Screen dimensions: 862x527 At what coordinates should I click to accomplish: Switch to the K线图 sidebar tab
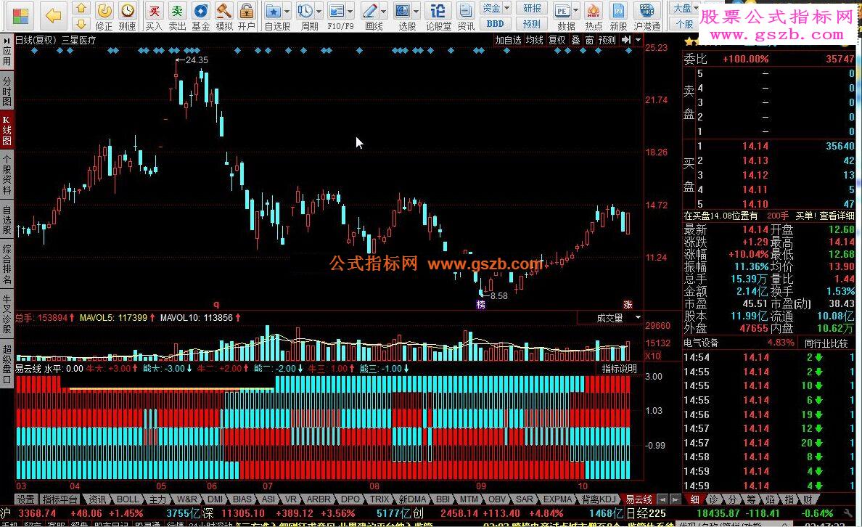tap(7, 131)
